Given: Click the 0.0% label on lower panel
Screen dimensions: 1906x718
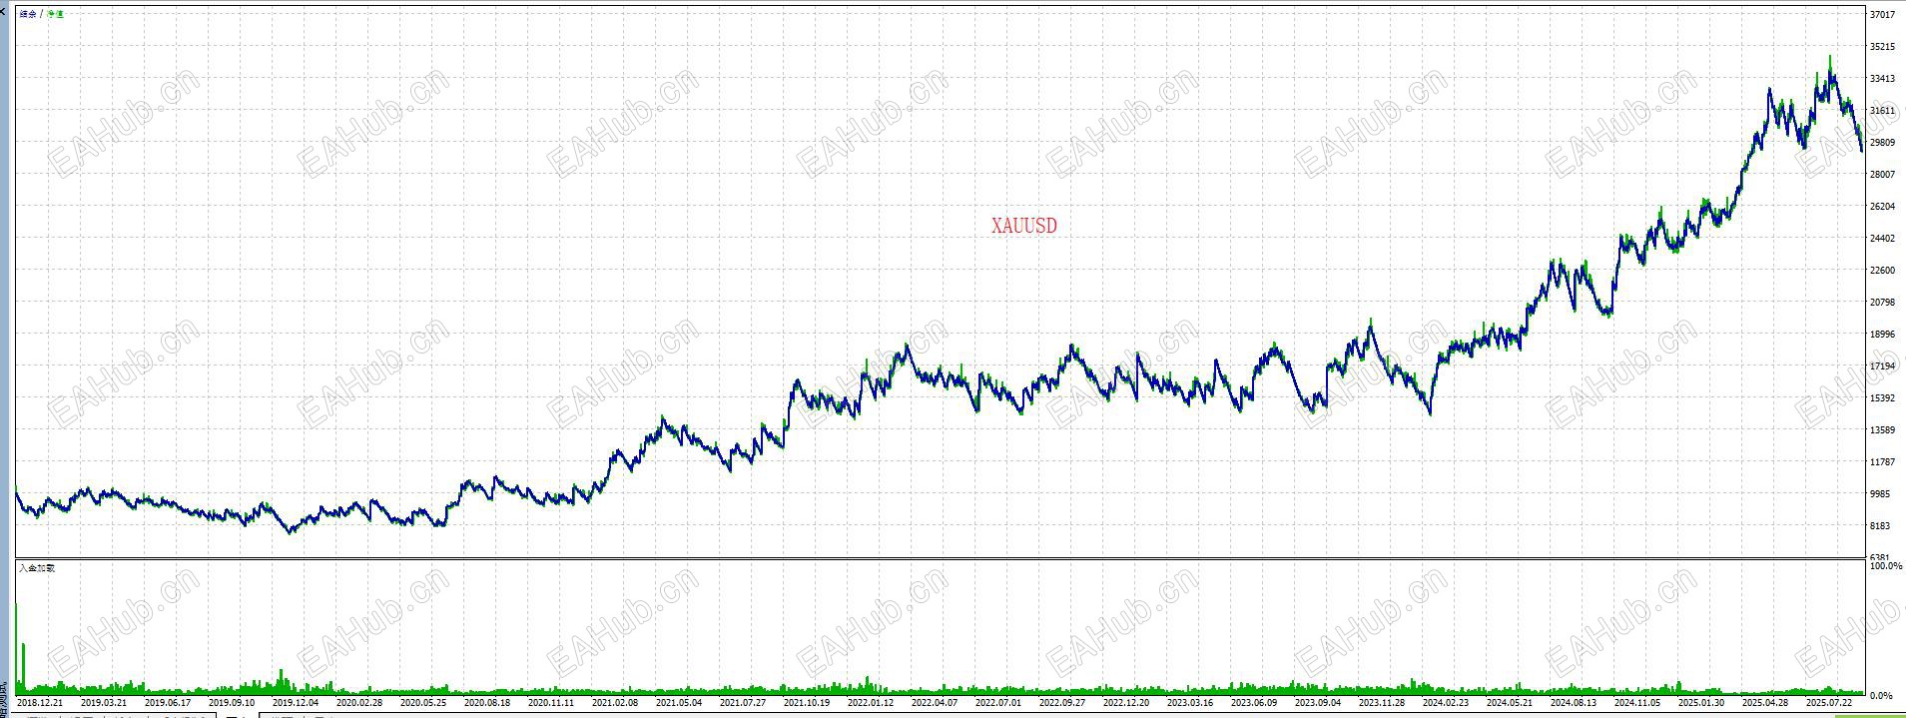Looking at the screenshot, I should tap(1881, 696).
